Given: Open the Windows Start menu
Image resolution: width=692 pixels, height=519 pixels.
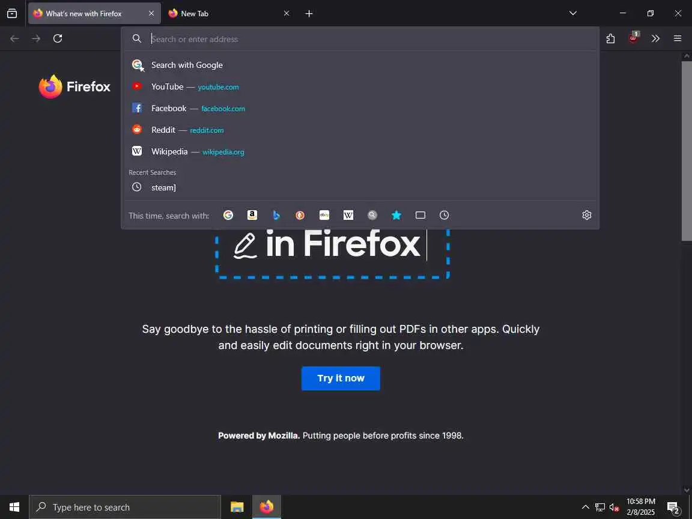Looking at the screenshot, I should 14,507.
